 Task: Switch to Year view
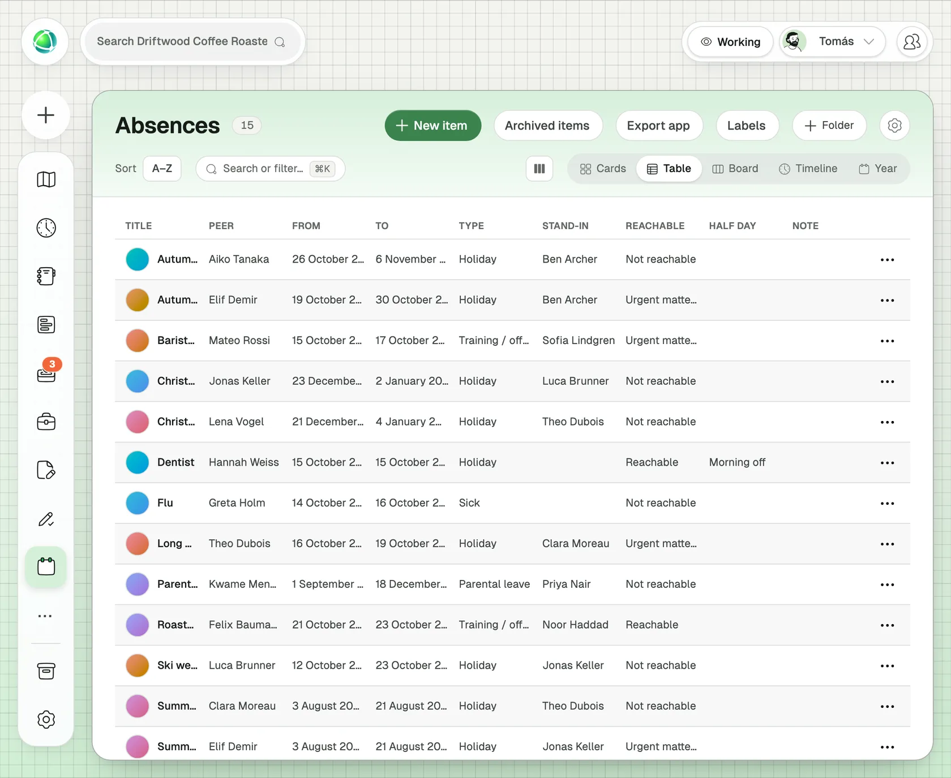[878, 169]
